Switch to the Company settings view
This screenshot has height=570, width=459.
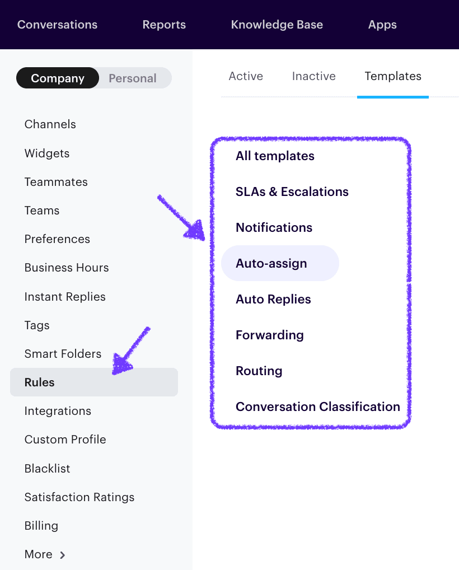tap(57, 78)
